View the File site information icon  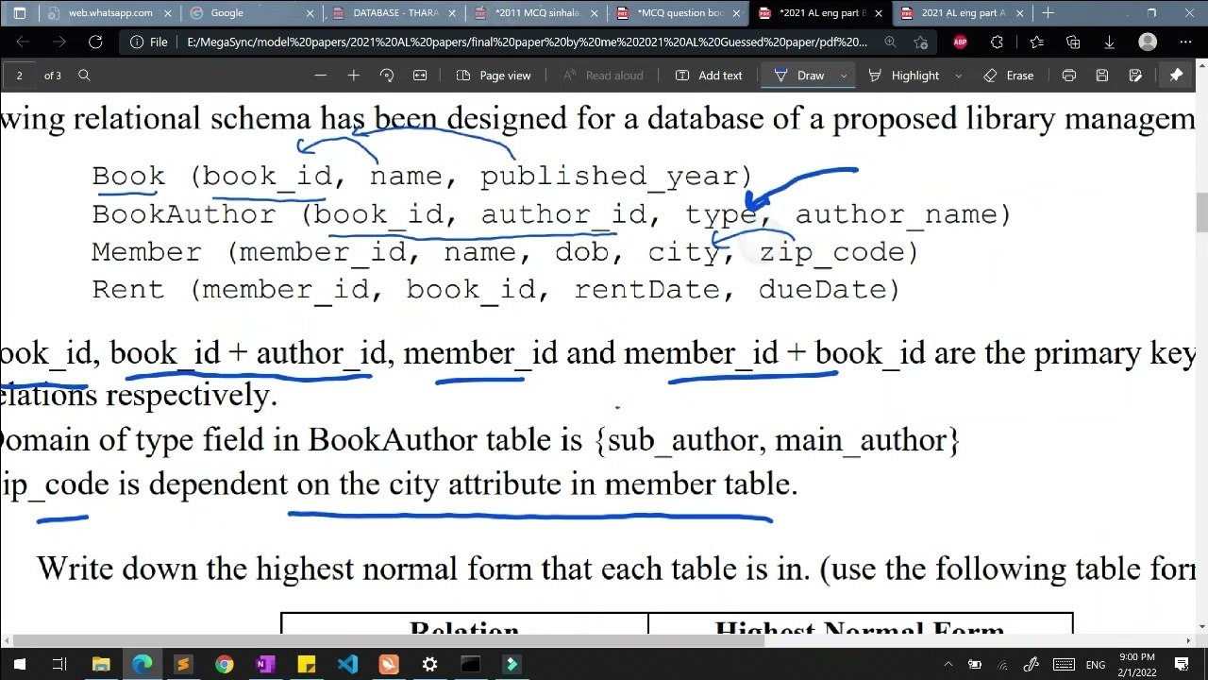tap(149, 42)
